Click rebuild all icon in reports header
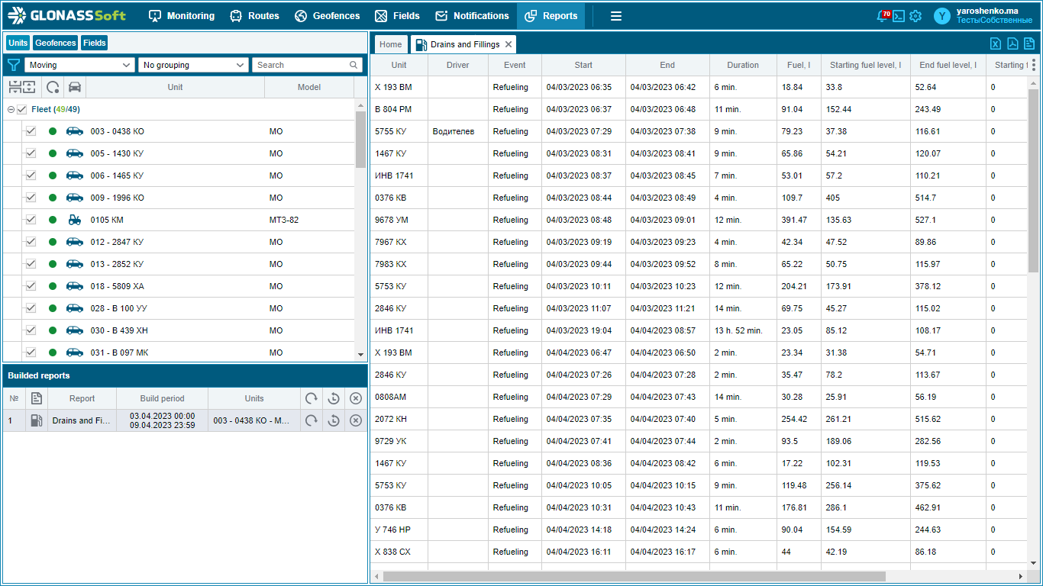Image resolution: width=1043 pixels, height=586 pixels. pos(312,398)
